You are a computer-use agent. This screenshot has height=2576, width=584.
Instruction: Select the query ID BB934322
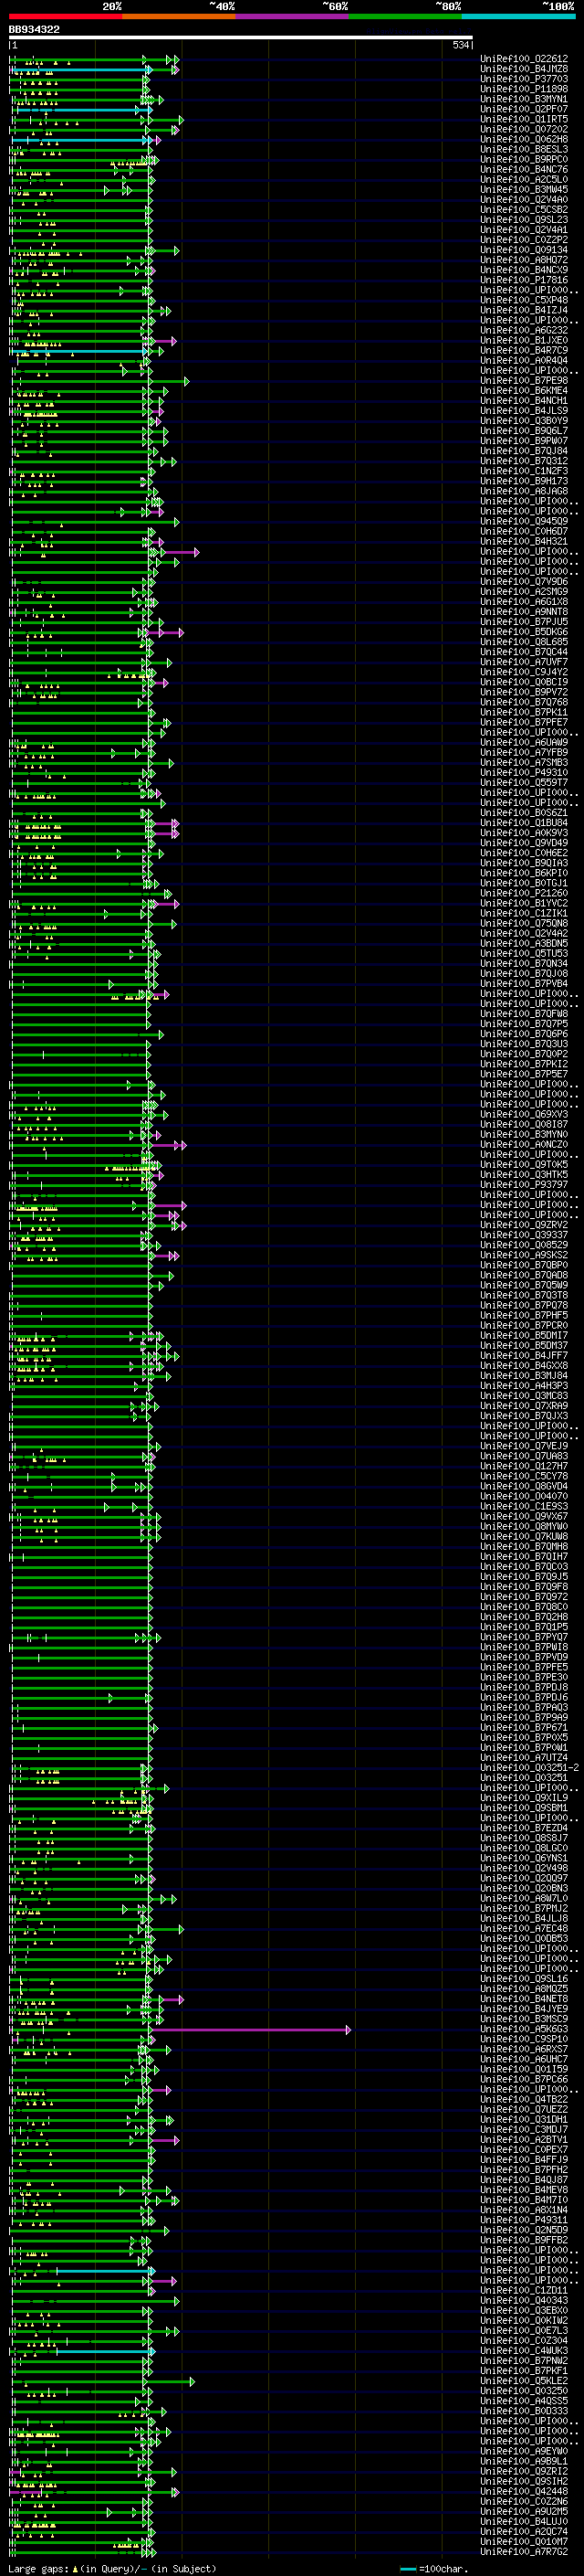click(x=34, y=30)
